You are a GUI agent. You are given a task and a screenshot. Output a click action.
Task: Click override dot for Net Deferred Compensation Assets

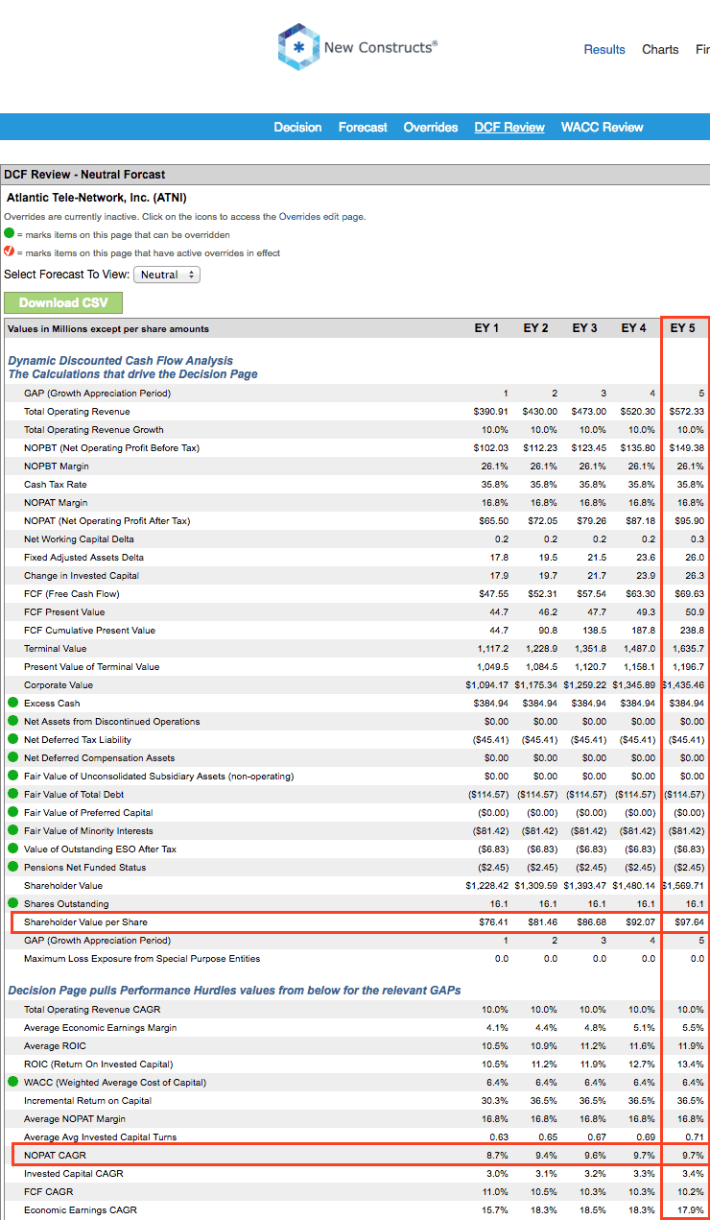12,757
